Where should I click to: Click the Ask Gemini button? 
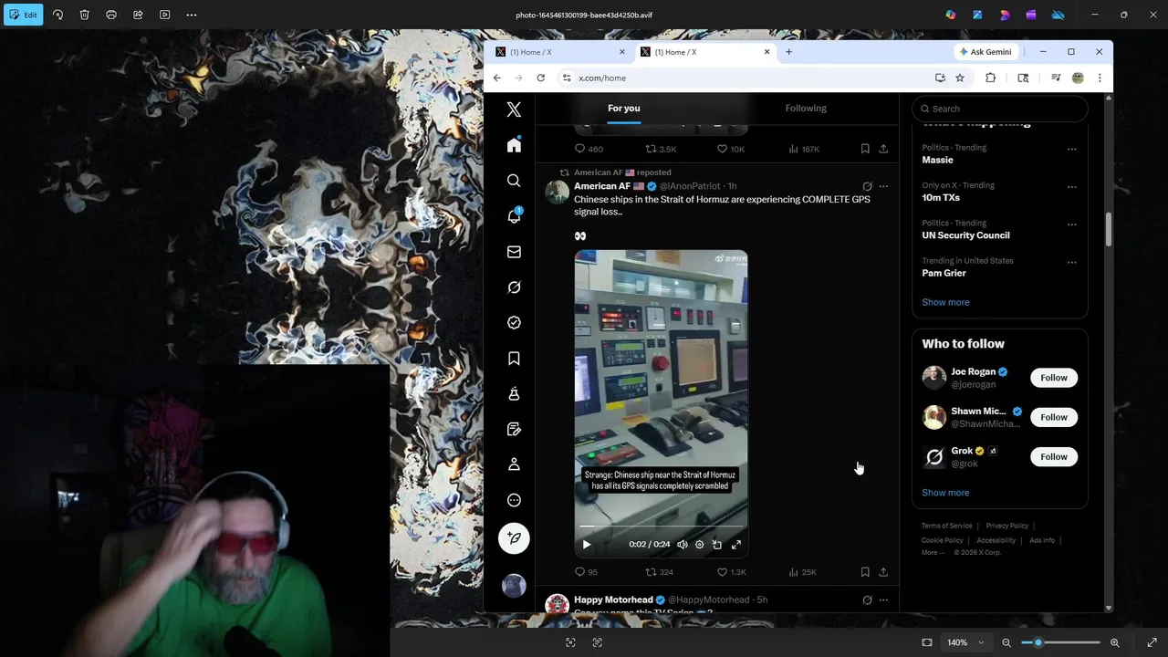985,52
